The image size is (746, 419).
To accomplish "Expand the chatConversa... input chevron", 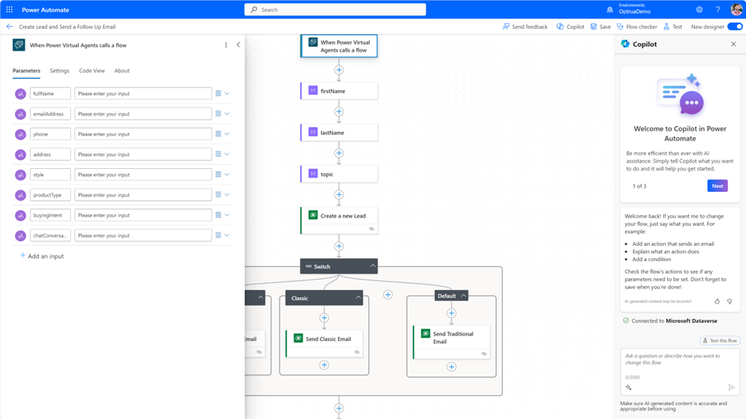I will [227, 235].
